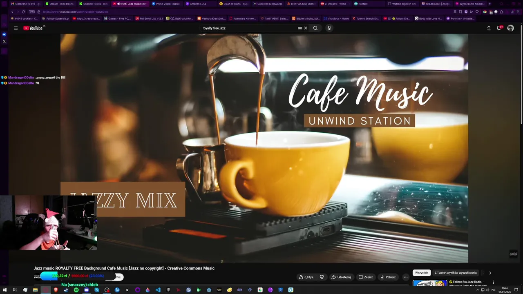
Task: Click the magnifier search button
Action: [315, 28]
